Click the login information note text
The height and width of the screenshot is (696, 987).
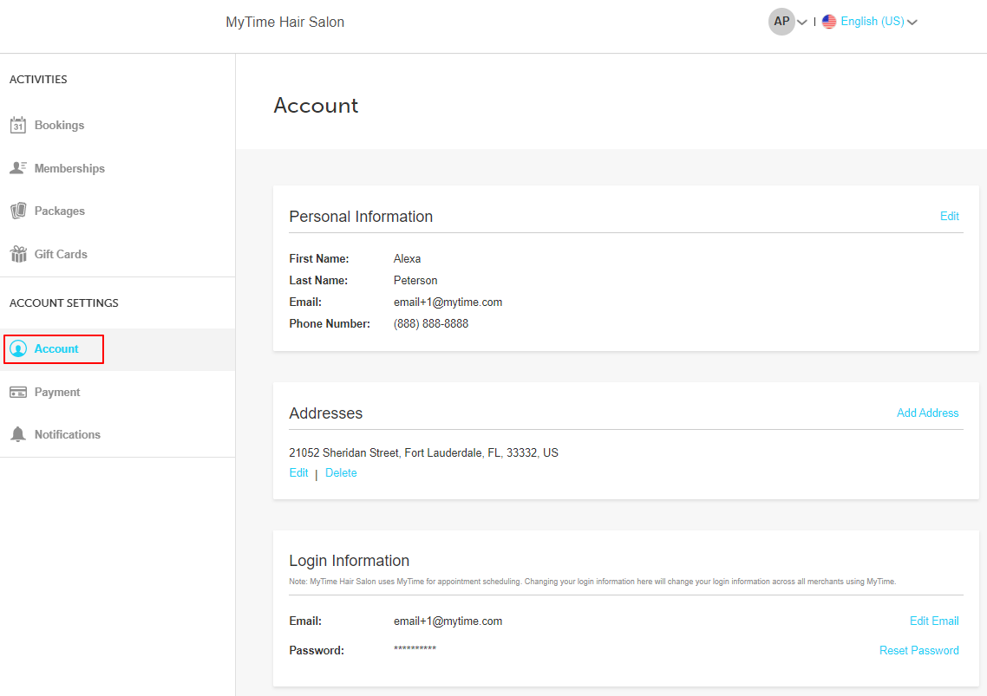[592, 582]
